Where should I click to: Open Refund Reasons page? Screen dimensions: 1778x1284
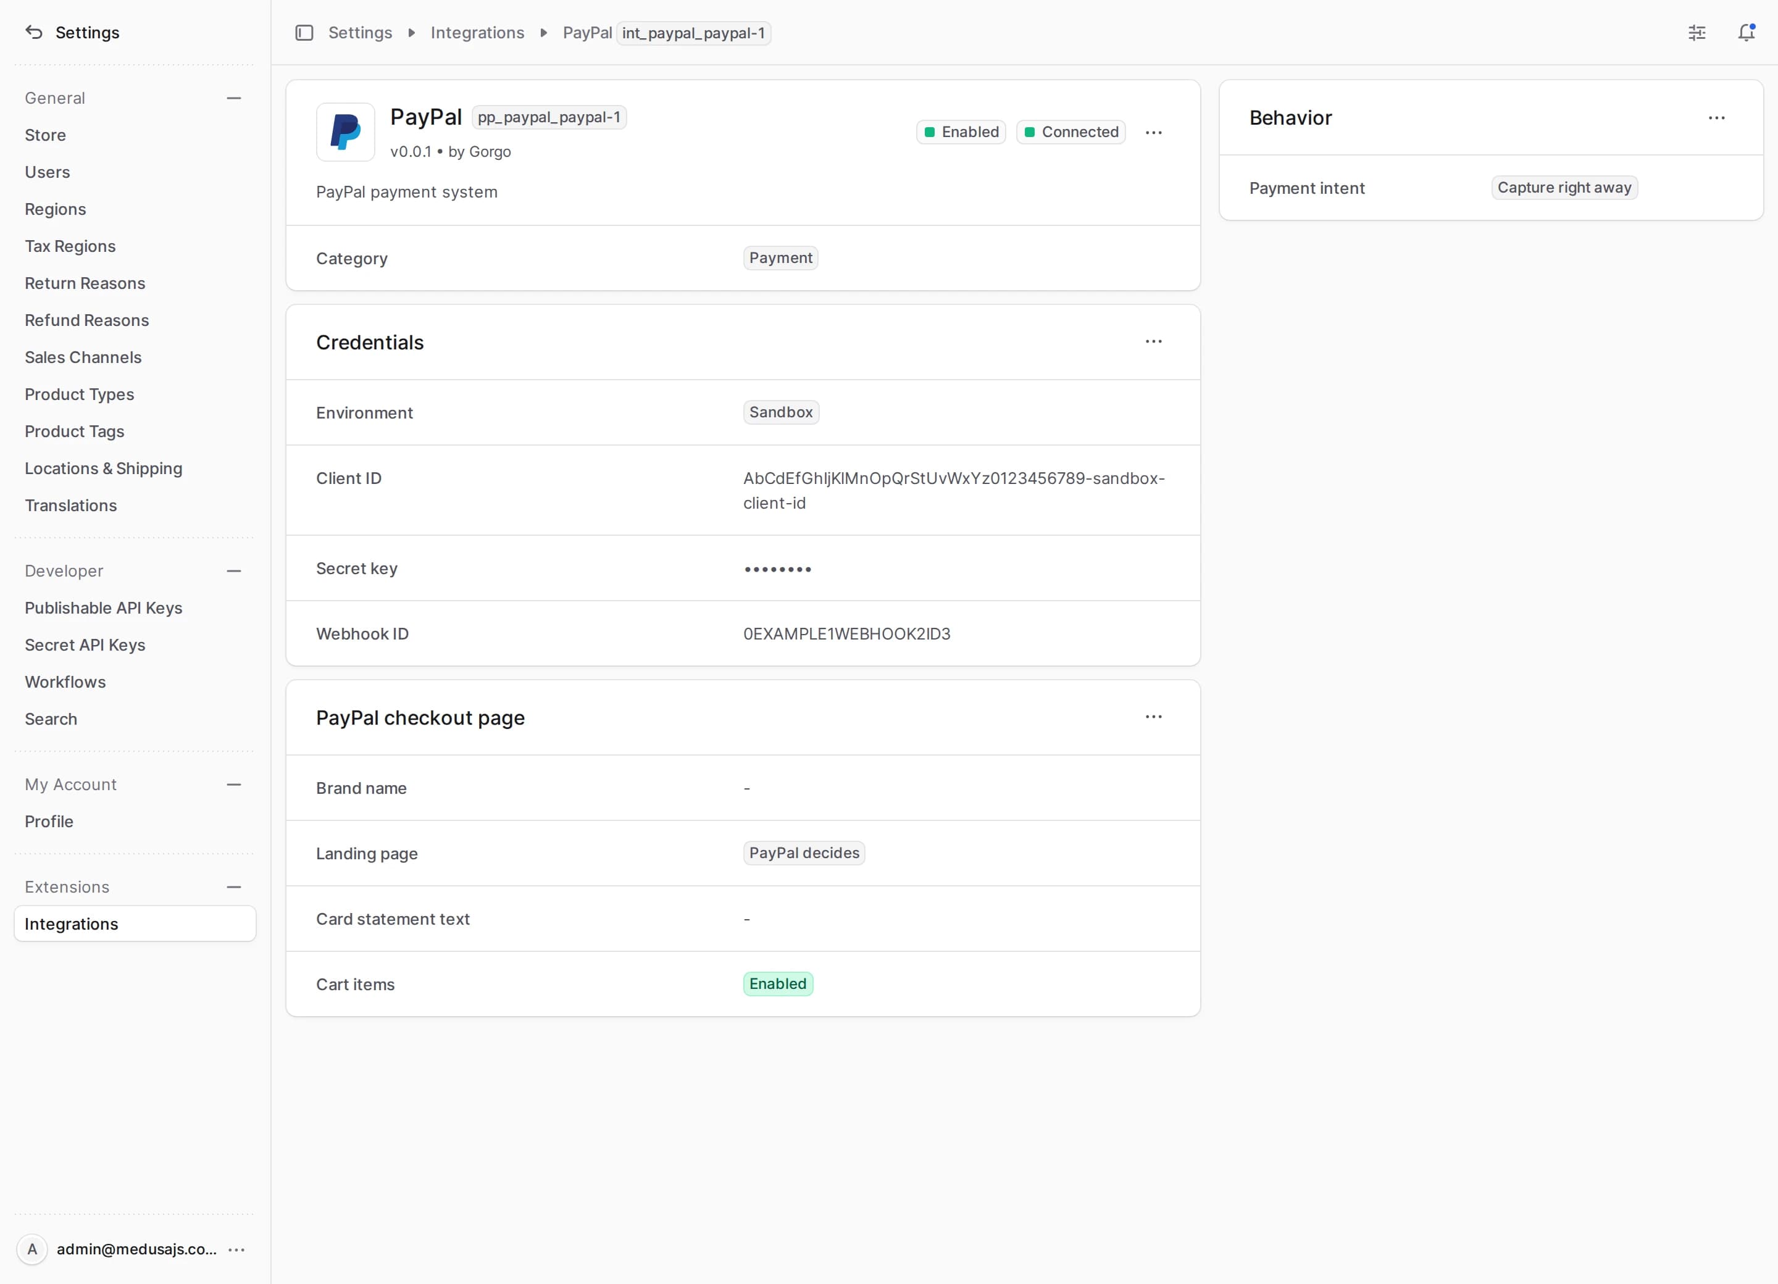coord(135,320)
